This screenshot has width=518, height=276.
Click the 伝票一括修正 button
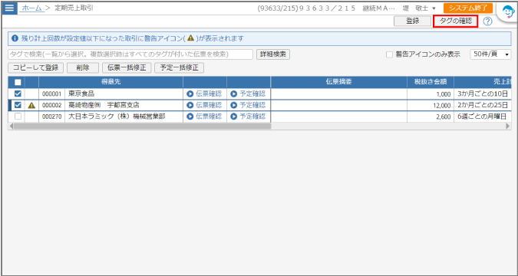[x=127, y=68]
